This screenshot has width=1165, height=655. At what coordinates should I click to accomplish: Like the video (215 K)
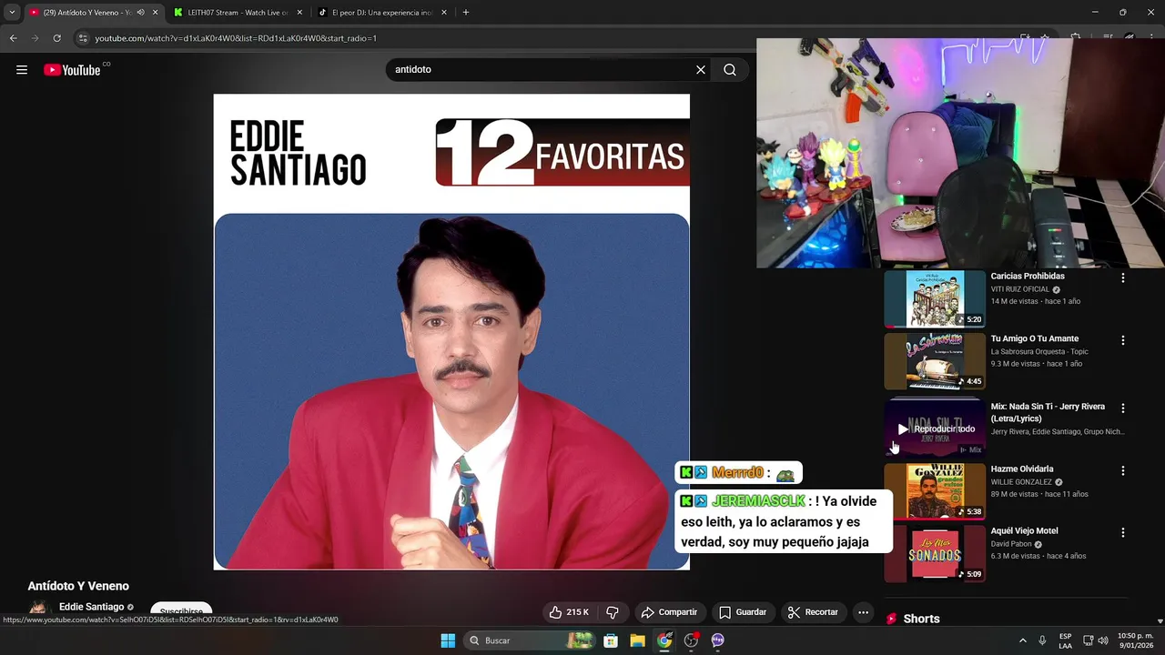click(570, 612)
